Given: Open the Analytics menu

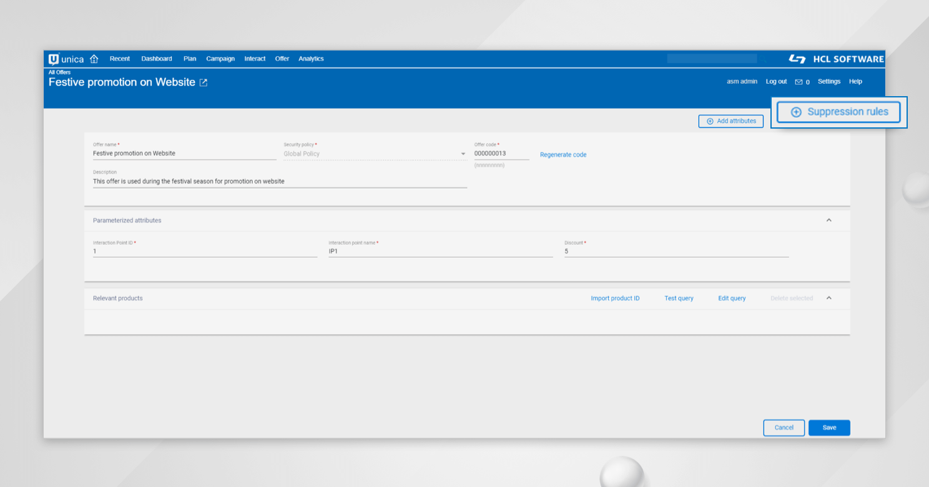Looking at the screenshot, I should [311, 58].
